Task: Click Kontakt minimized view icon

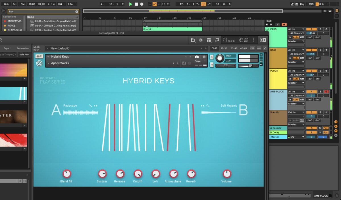Action: pos(217,40)
